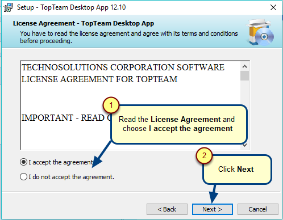Click the license scrollbar up arrow
This screenshot has height=220, width=283.
tap(244, 66)
